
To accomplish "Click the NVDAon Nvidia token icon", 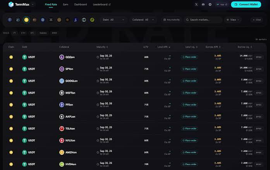I will click(x=62, y=164).
